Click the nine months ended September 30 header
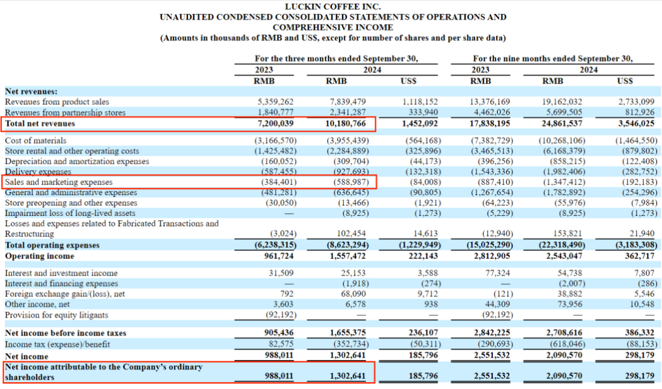Viewport: 662px width, 389px height. [553, 59]
